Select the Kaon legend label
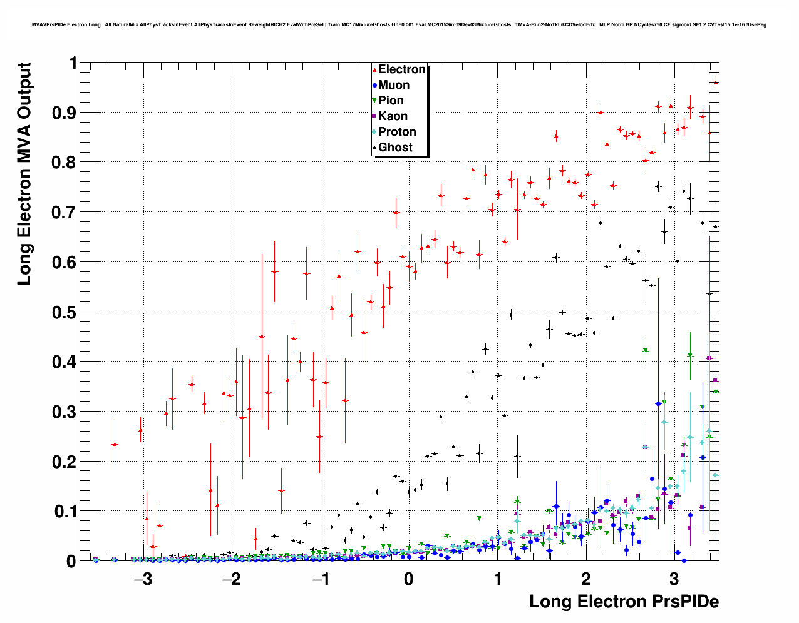This screenshot has width=799, height=623. pyautogui.click(x=393, y=116)
